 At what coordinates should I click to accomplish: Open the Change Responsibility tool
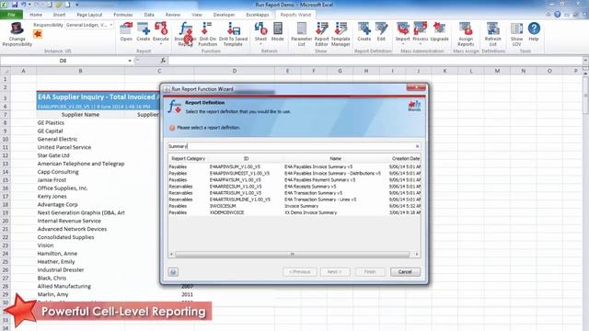17,34
